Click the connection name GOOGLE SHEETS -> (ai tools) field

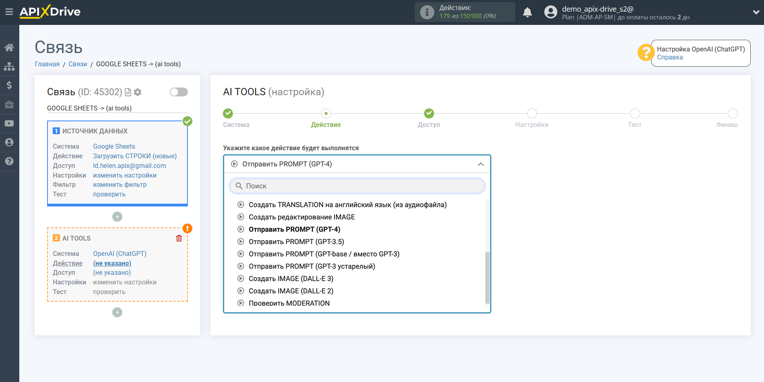[x=117, y=108]
